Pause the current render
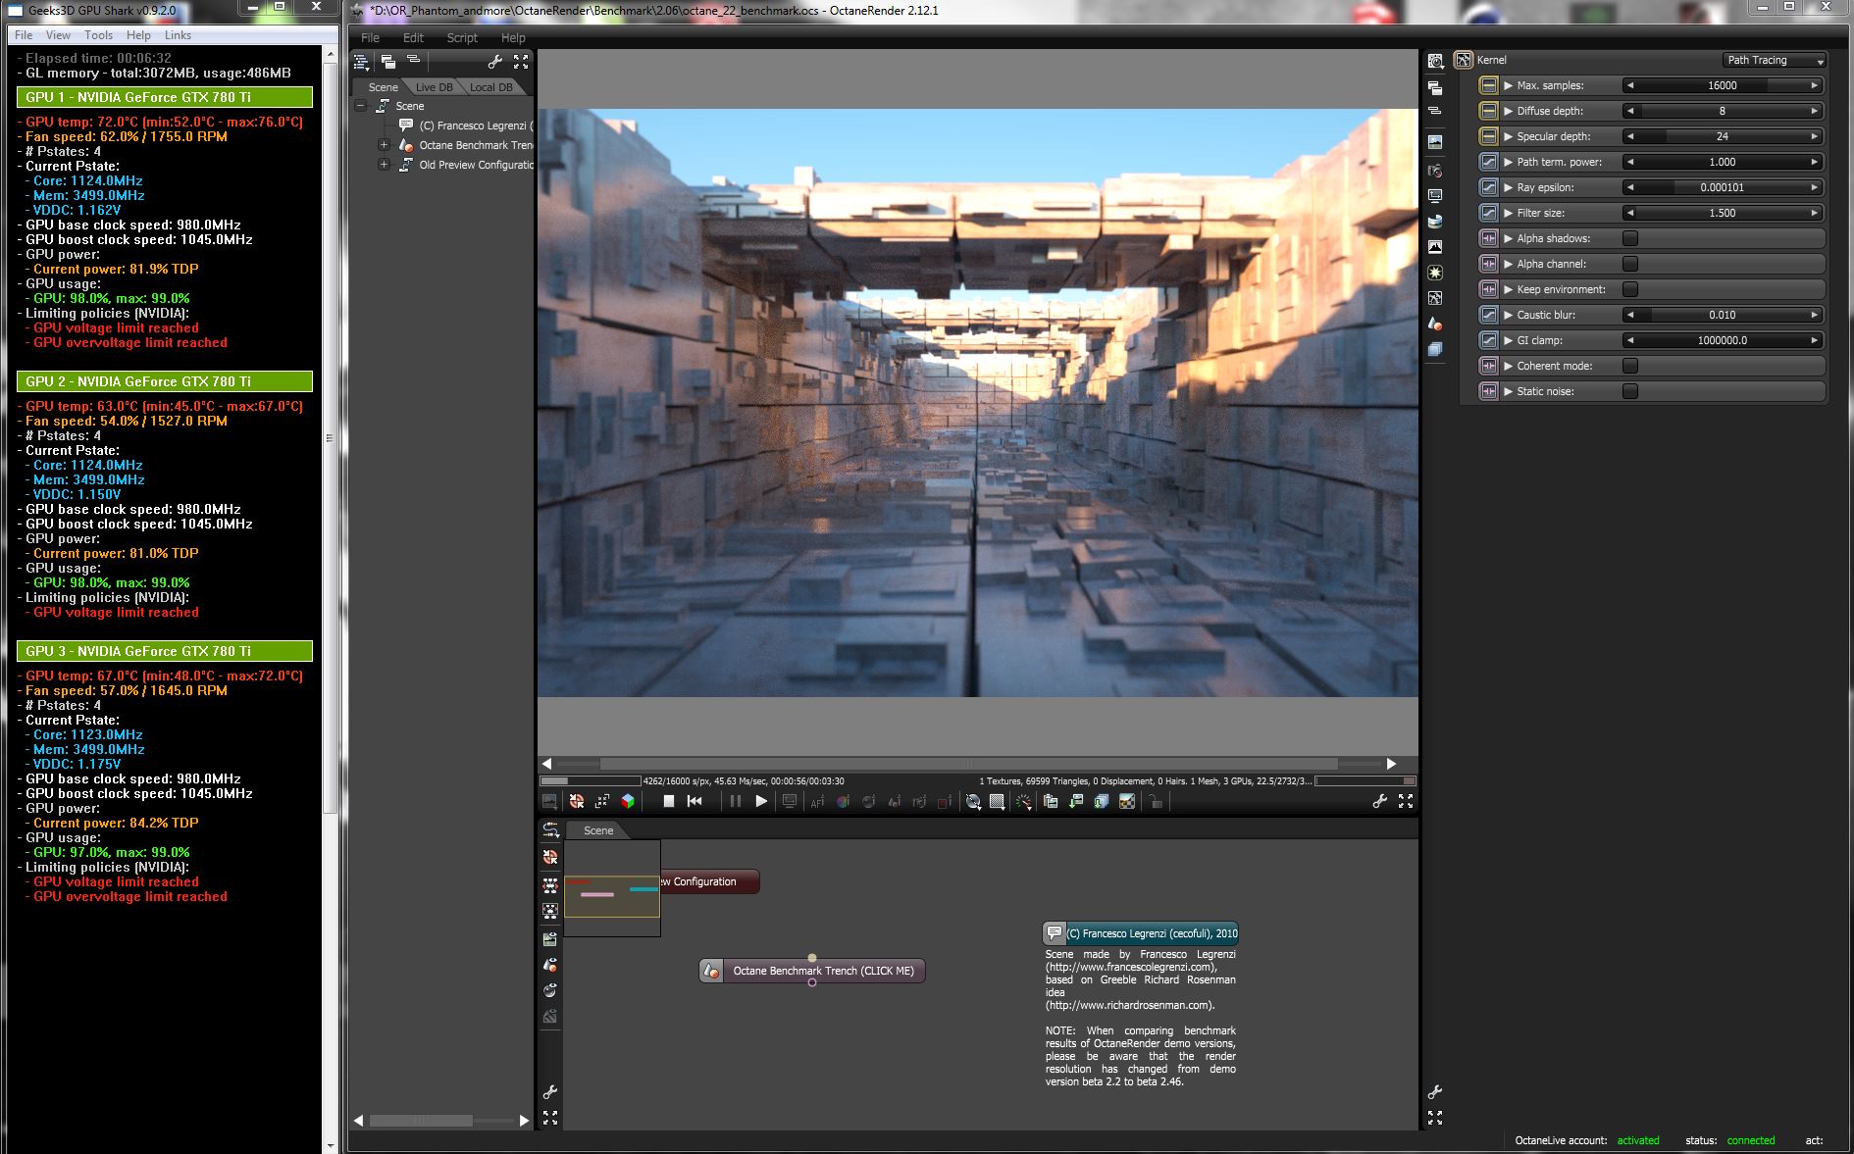 click(x=736, y=801)
